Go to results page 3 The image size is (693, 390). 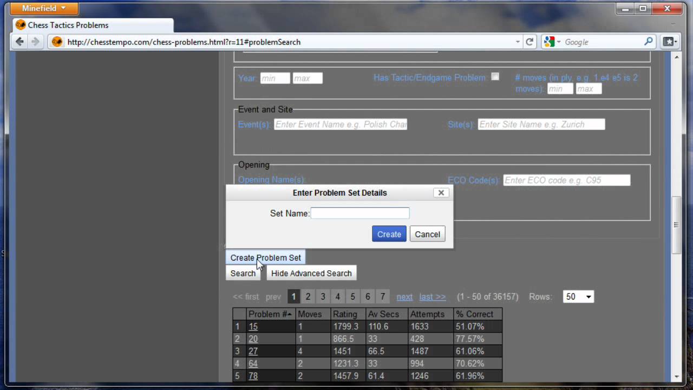pos(323,296)
